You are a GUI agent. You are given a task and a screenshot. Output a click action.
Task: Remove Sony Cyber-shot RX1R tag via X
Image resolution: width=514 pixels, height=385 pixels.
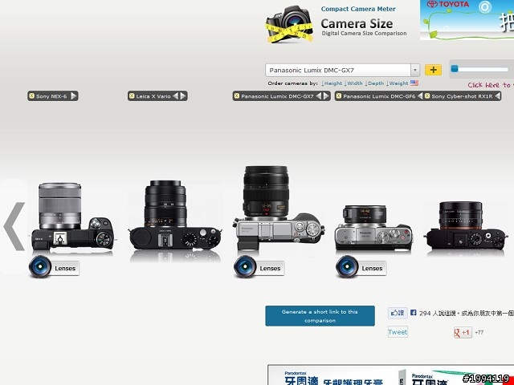427,96
